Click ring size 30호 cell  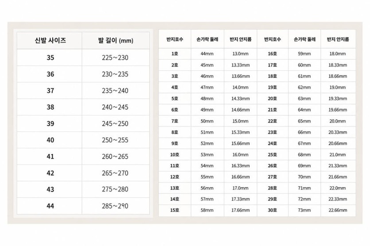click(x=273, y=210)
